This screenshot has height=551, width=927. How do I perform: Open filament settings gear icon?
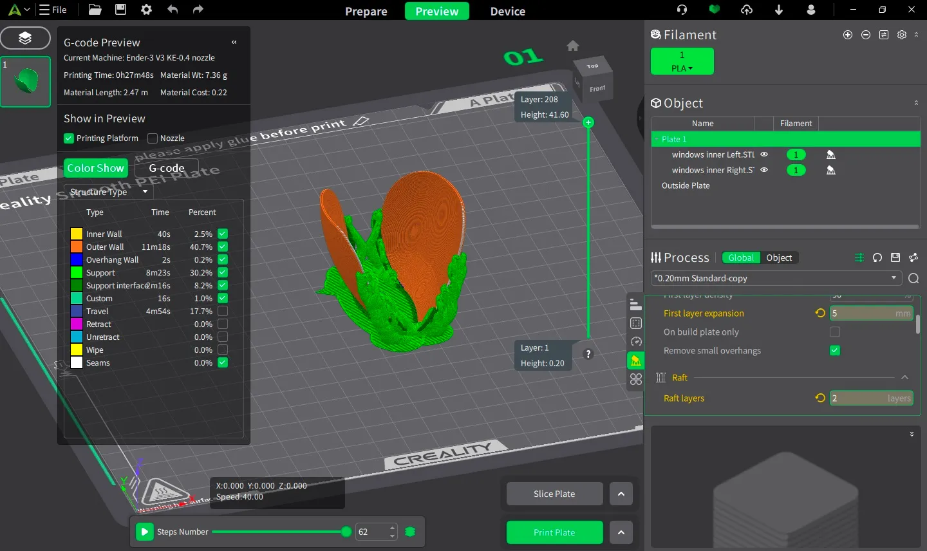[902, 35]
